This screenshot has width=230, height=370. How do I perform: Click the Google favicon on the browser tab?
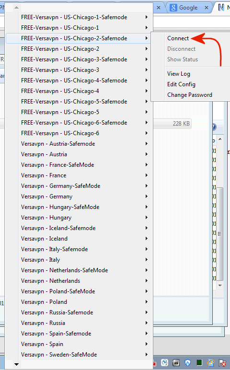coord(173,8)
